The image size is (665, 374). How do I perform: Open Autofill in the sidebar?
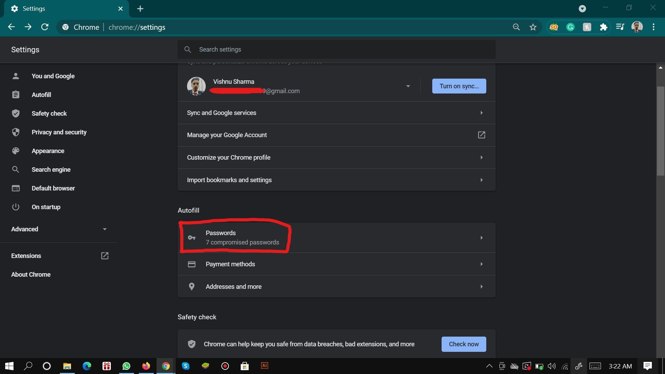(x=41, y=95)
